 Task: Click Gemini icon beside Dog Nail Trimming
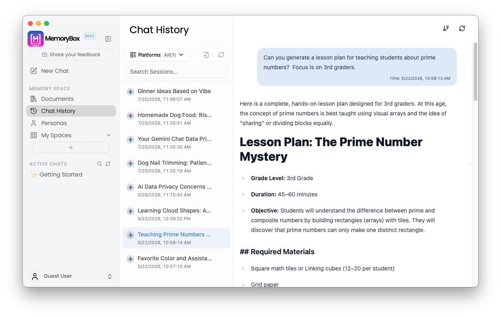coord(130,164)
